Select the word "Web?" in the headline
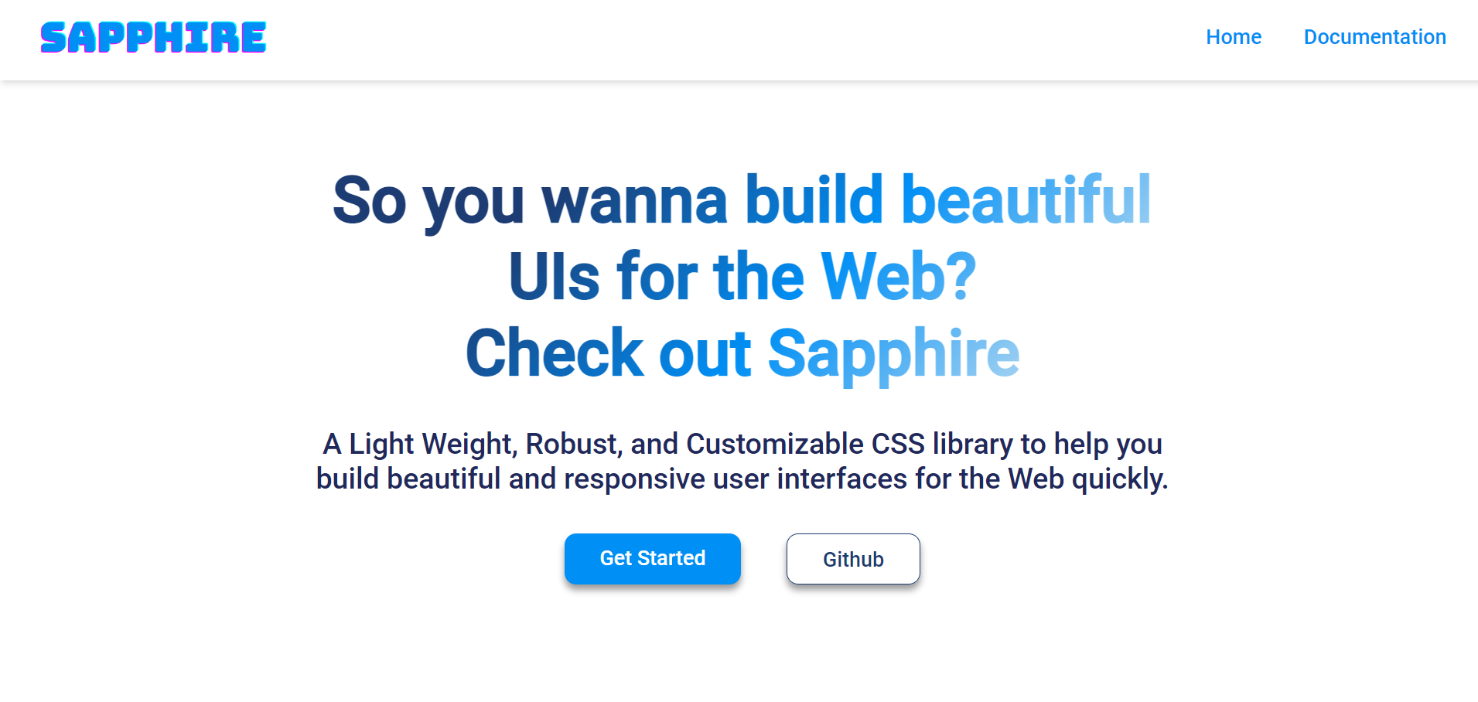Viewport: 1478px width, 702px height. [x=898, y=277]
